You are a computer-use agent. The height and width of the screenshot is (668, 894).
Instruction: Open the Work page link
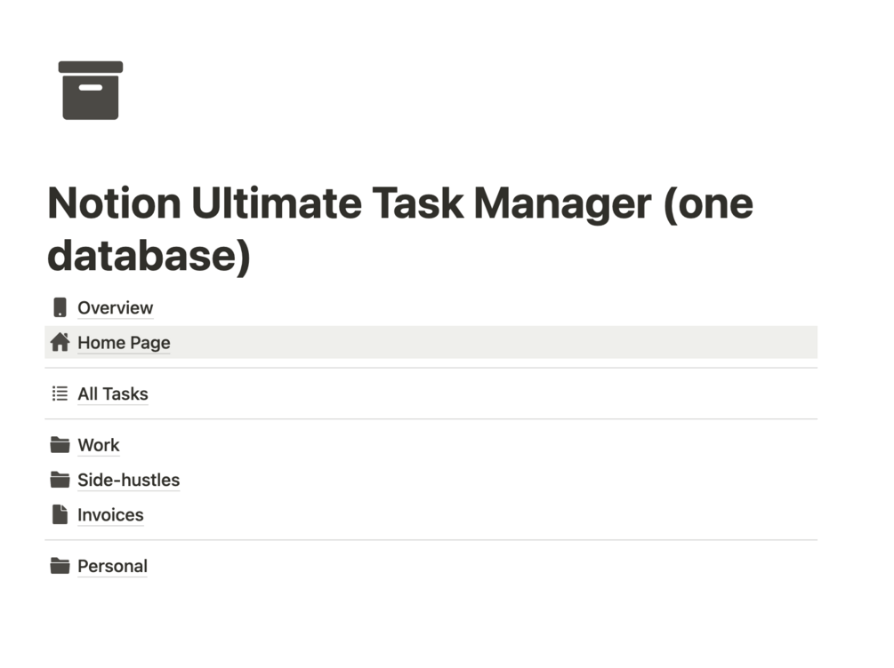pyautogui.click(x=98, y=445)
